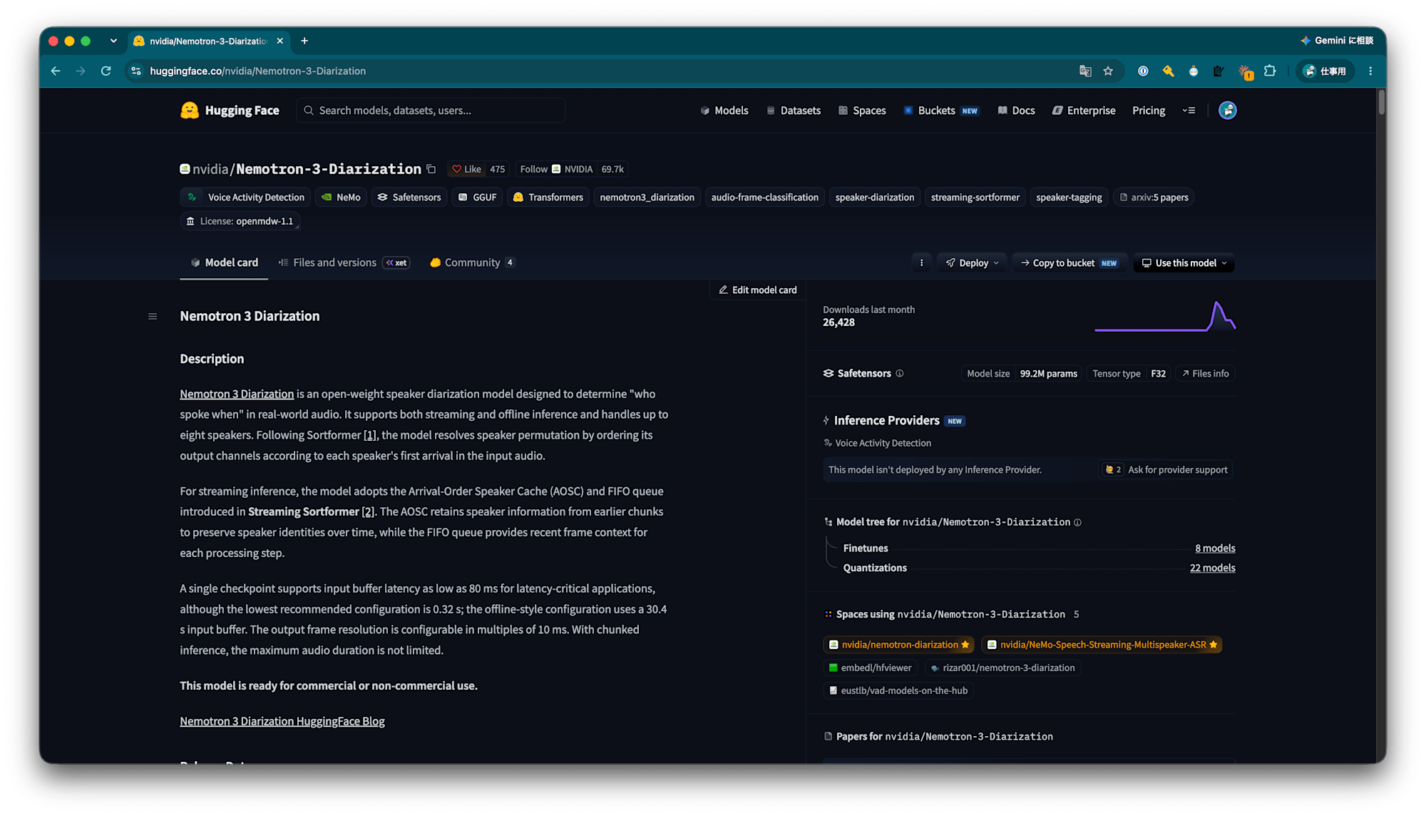Image resolution: width=1426 pixels, height=816 pixels.
Task: Close the nvidia/Nemotron-3-Diarization tab
Action: click(280, 41)
